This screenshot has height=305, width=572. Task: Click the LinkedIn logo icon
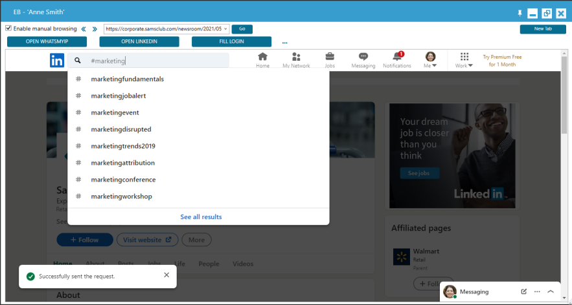[x=57, y=60]
